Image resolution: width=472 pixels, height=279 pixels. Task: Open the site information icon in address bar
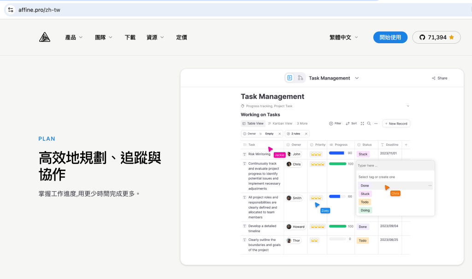pyautogui.click(x=11, y=10)
